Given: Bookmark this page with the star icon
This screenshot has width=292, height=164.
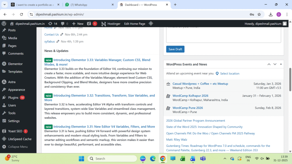Looking at the screenshot, I should pos(259,14).
